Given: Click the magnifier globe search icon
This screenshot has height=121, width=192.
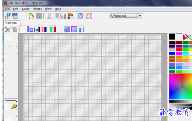Looking at the screenshot, I should [x=80, y=16].
